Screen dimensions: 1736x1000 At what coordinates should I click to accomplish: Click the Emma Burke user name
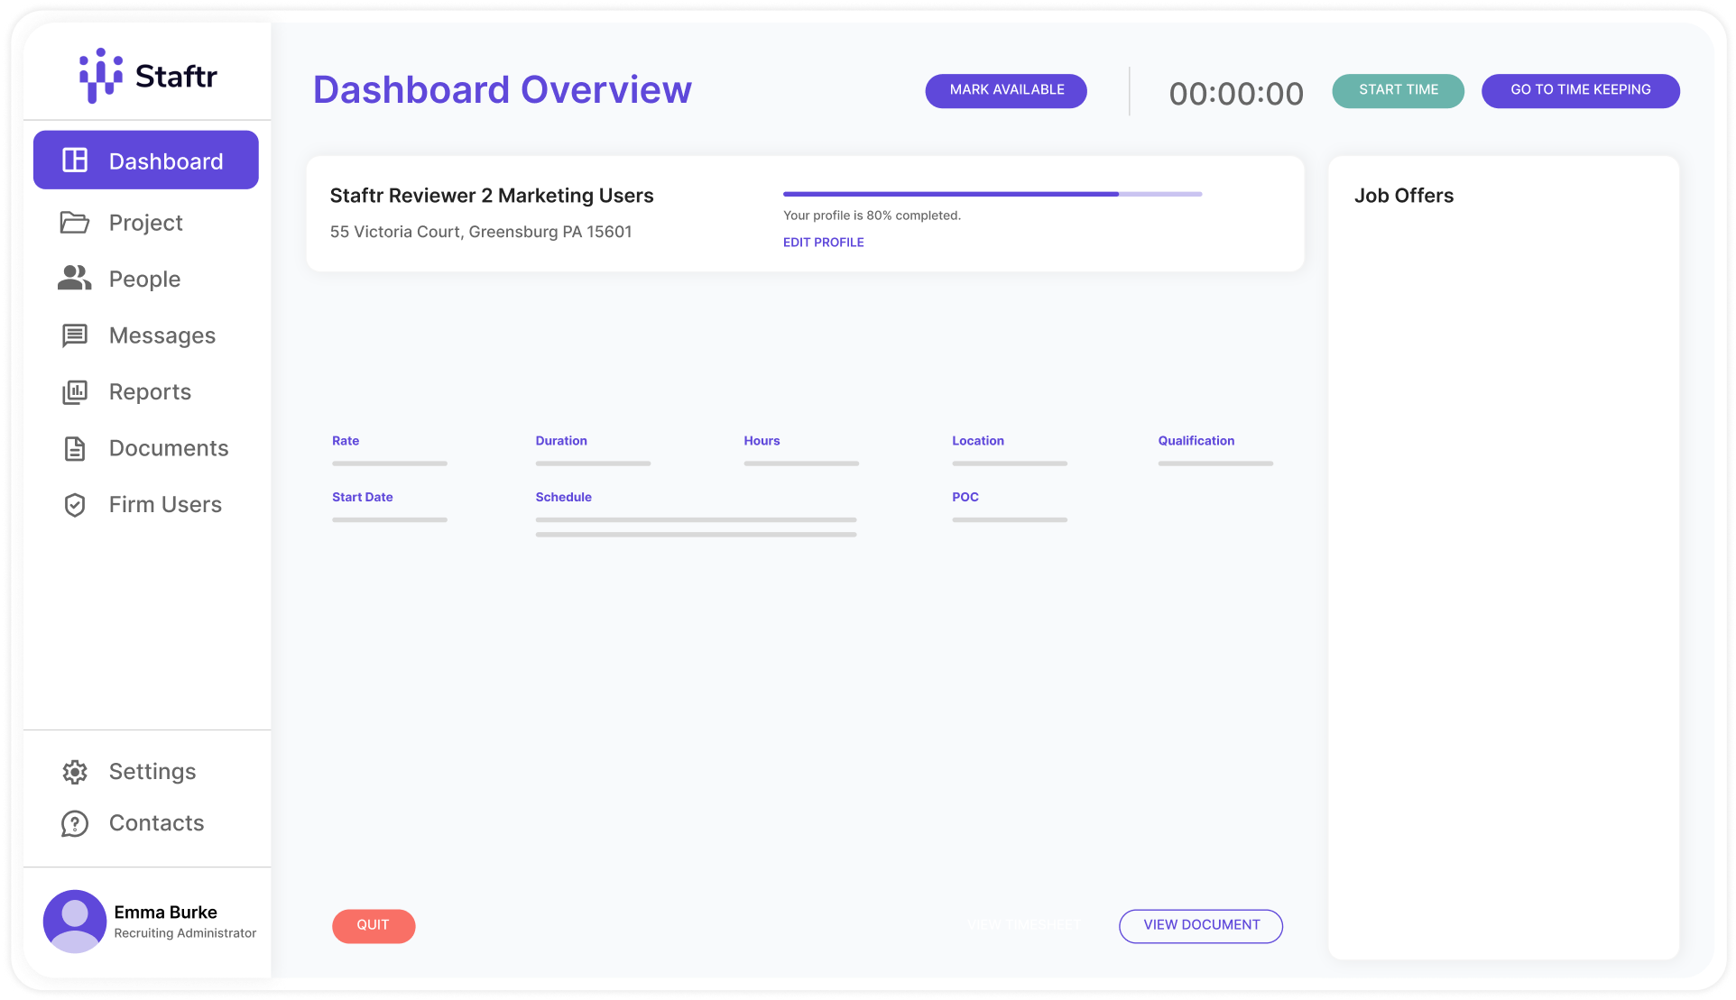(165, 913)
